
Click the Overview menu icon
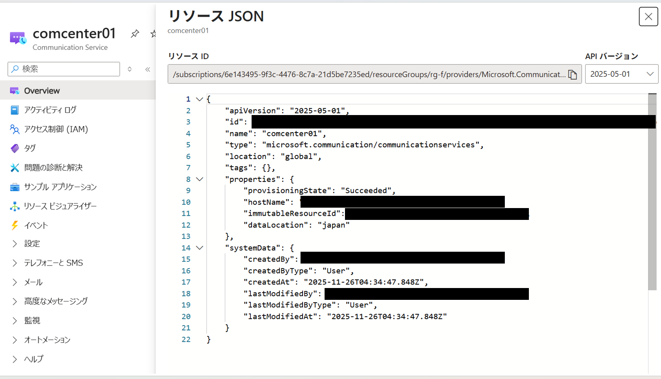14,91
